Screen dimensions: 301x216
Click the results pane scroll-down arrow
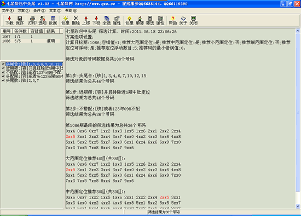(x=298, y=206)
